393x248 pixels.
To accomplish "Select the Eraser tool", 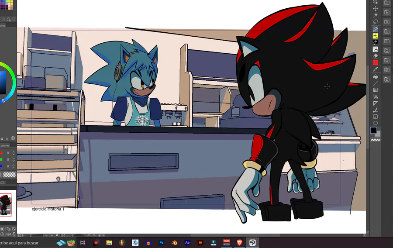I will coord(376,55).
